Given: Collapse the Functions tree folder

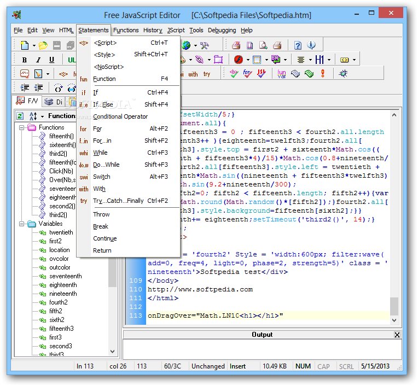Looking at the screenshot, I should pyautogui.click(x=21, y=127).
